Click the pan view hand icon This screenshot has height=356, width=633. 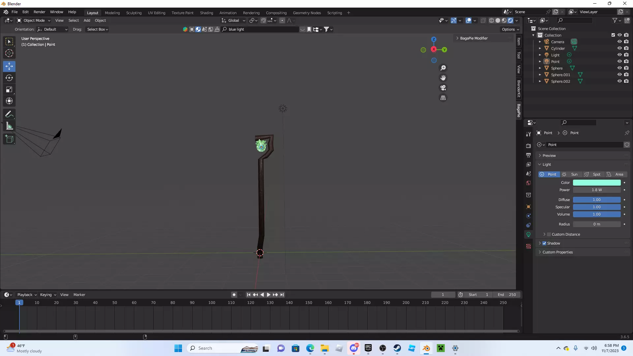[x=443, y=78]
